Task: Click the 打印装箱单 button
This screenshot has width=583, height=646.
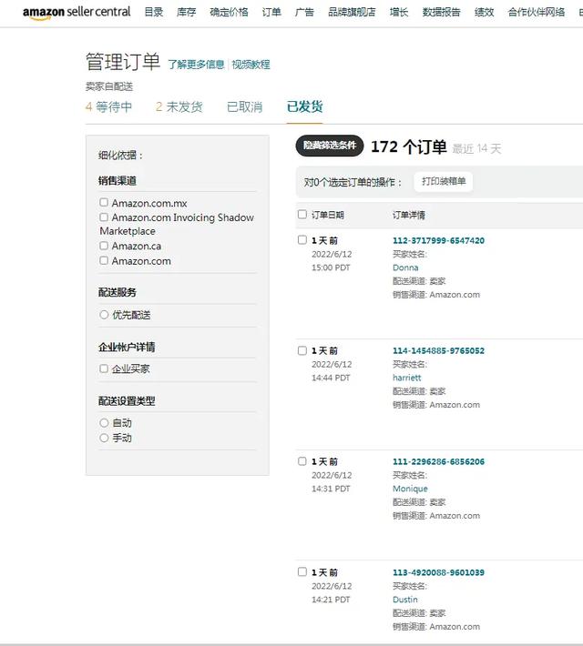Action: tap(444, 181)
